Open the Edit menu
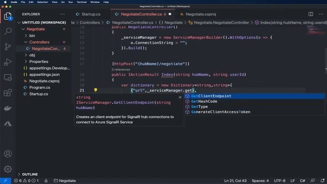This screenshot has height=184, width=327. pos(31,2)
